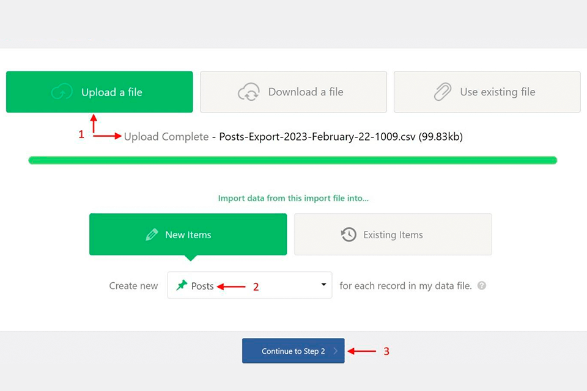Click the cloud upload icon

click(x=62, y=92)
